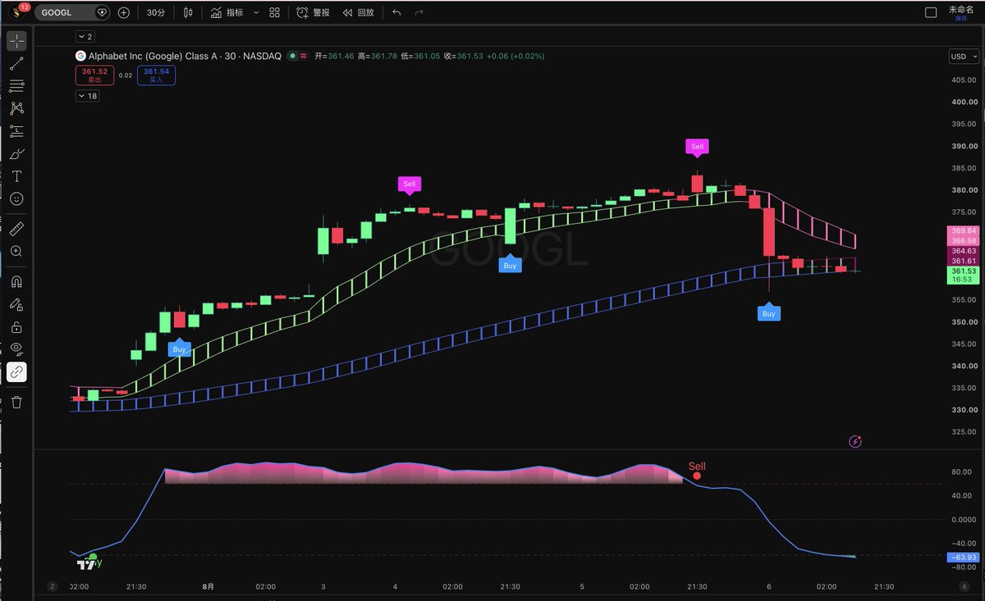The image size is (985, 601).
Task: Open the Fibonacci retracement tools
Action: click(x=16, y=86)
